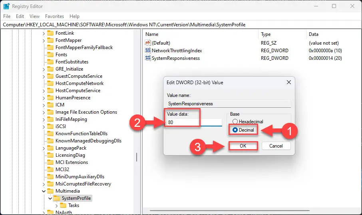Expand the FontLink tree node
This screenshot has width=362, height=215.
tap(44, 34)
